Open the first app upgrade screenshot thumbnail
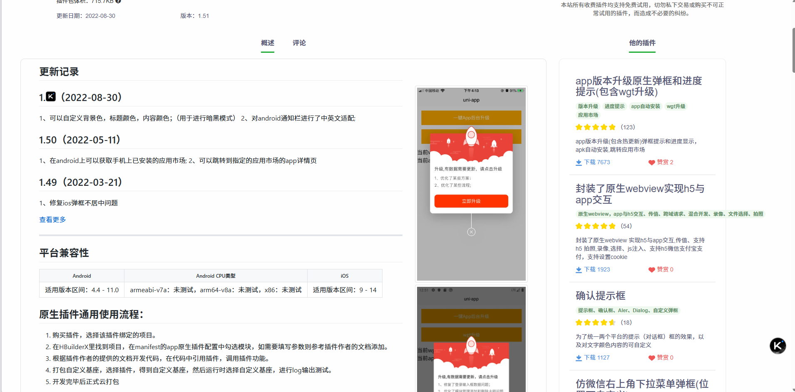 pyautogui.click(x=471, y=184)
